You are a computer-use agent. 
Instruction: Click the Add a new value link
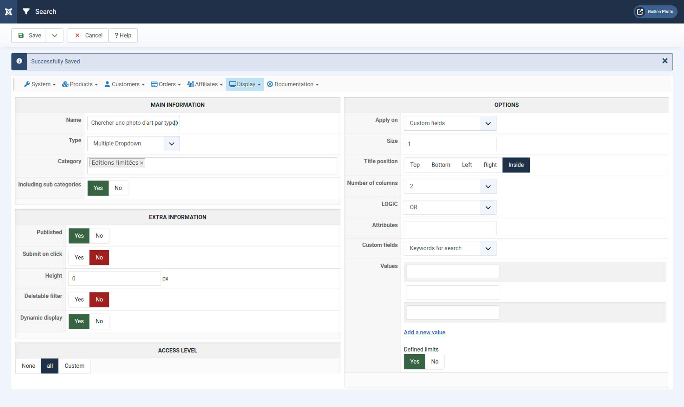click(x=424, y=332)
